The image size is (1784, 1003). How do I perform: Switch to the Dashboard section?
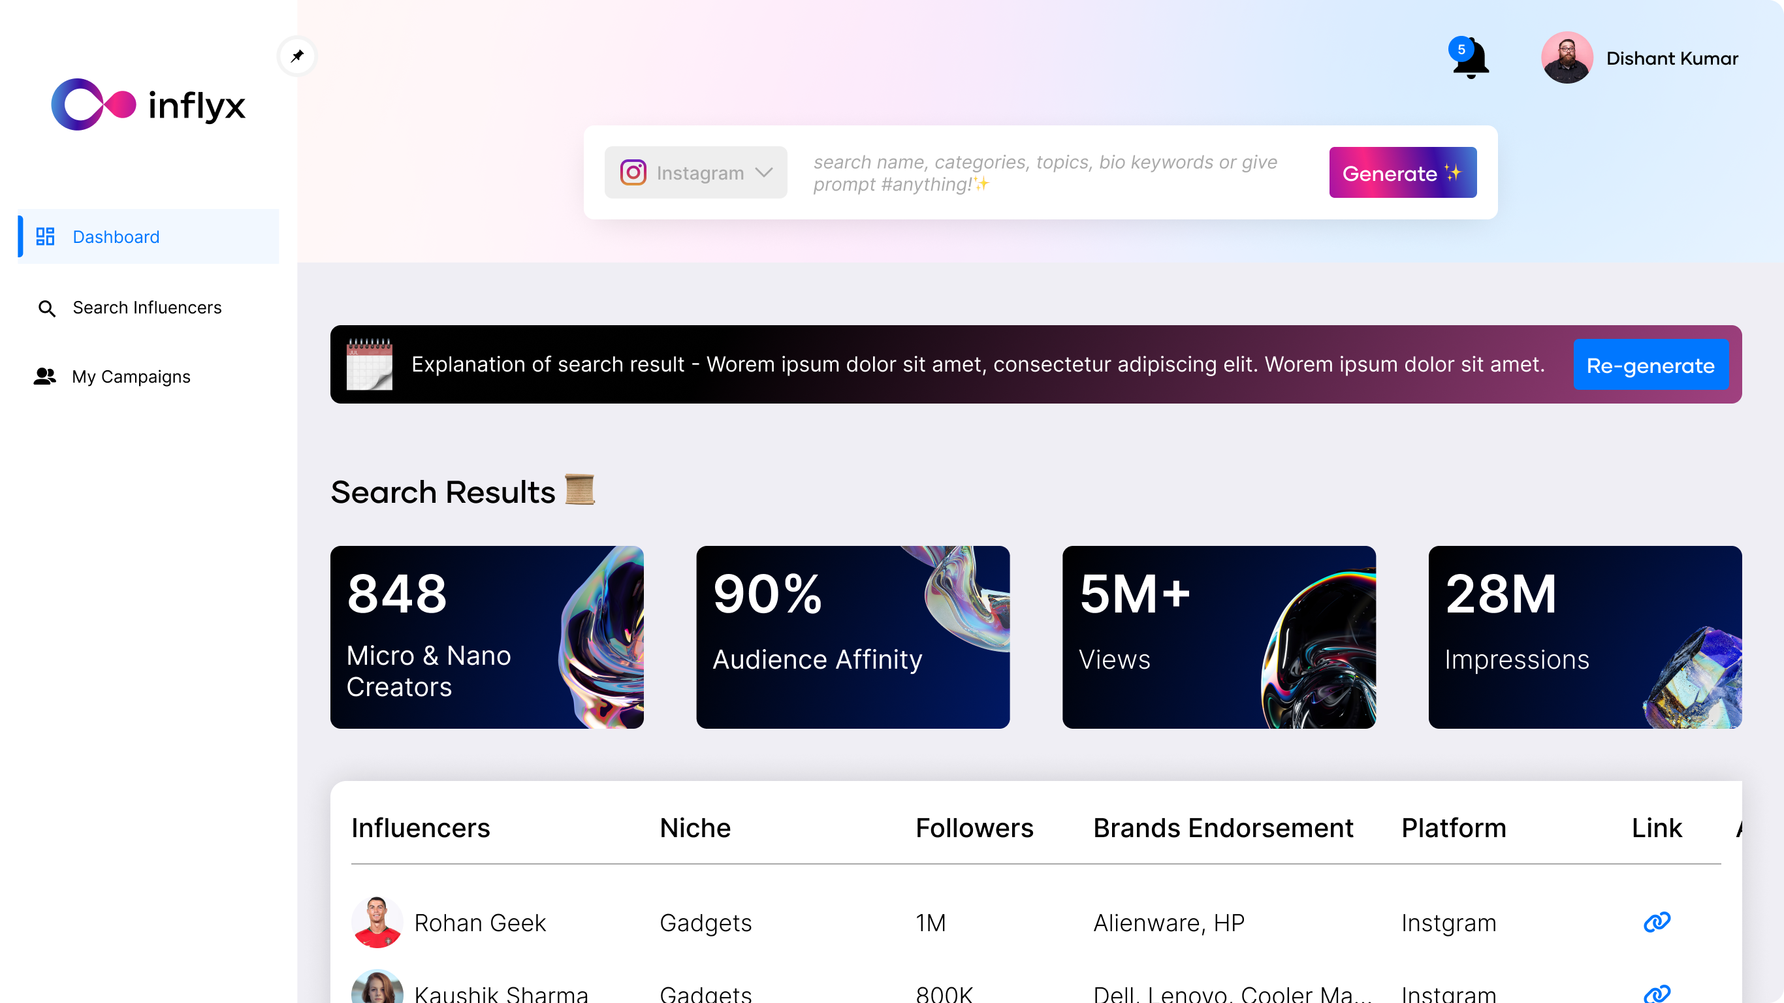tap(115, 236)
